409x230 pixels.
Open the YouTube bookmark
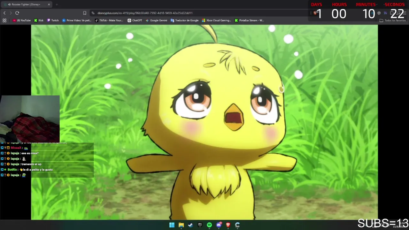(22, 20)
